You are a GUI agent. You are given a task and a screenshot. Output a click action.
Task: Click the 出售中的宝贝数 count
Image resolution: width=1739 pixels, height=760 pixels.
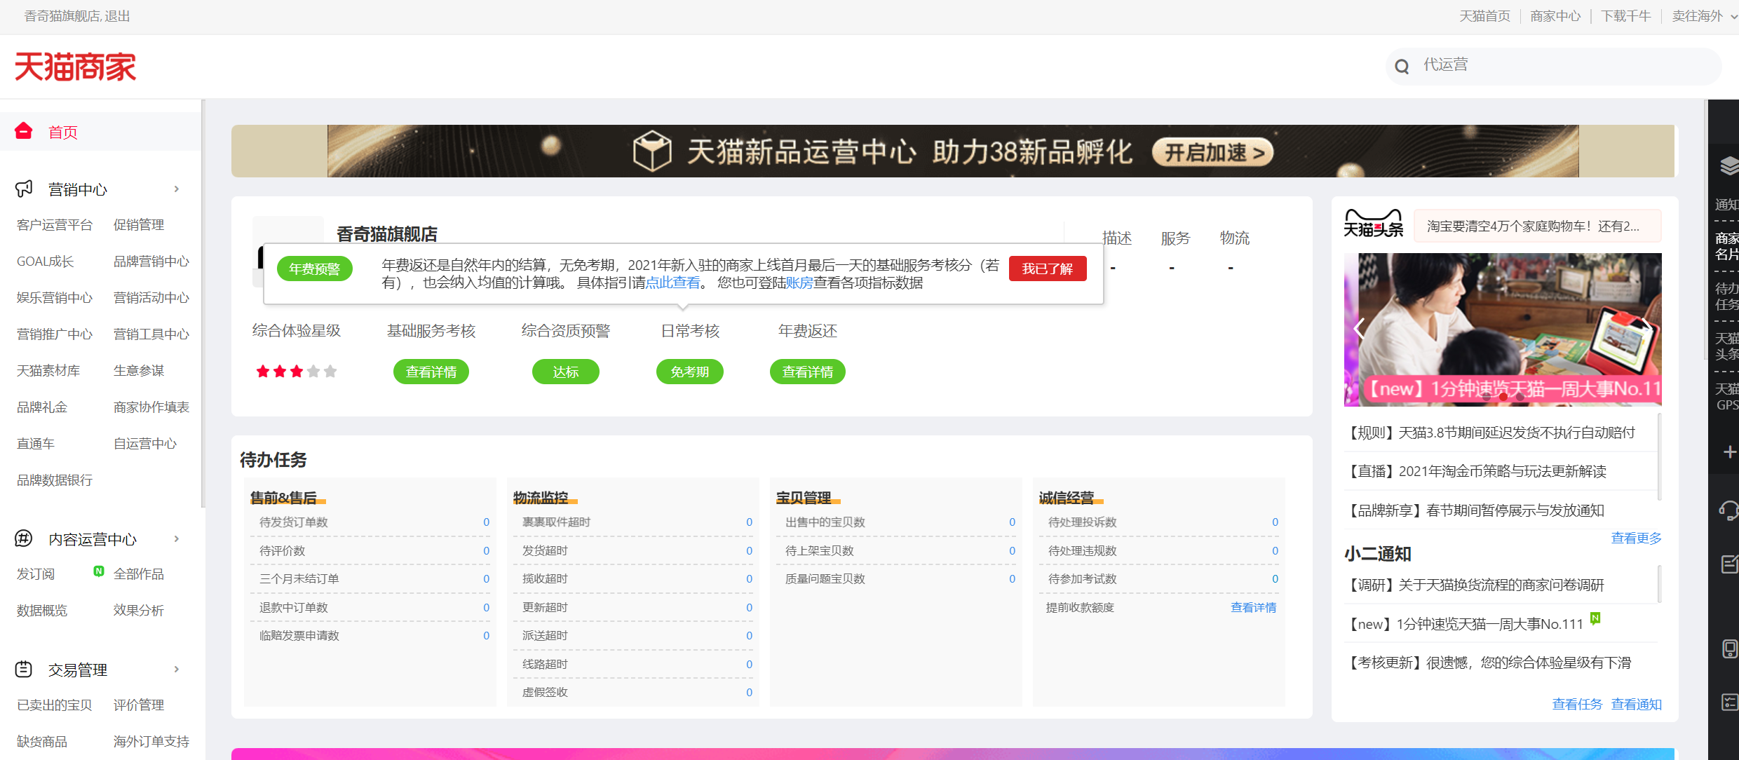(x=1012, y=522)
